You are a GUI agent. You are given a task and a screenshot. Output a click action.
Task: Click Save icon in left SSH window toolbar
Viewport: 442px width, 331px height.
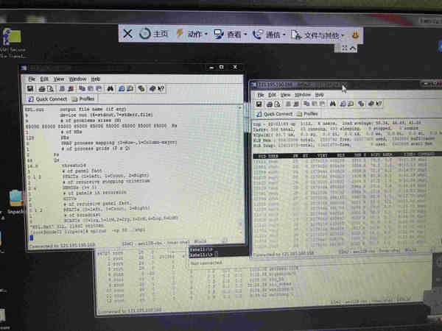tap(30, 89)
